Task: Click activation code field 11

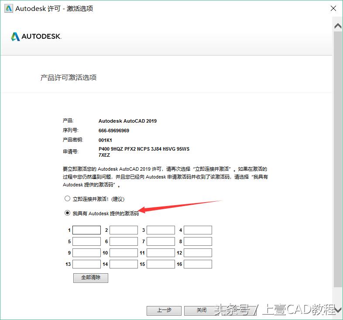Action: pos(161,253)
